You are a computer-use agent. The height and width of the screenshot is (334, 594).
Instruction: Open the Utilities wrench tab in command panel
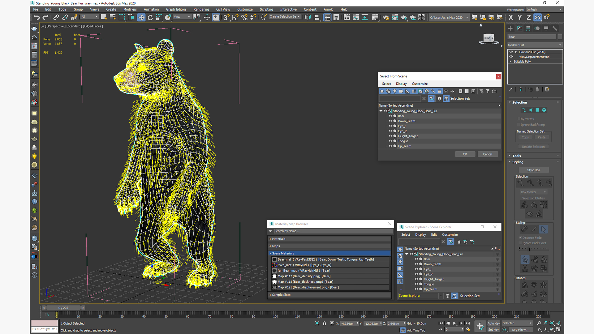(x=555, y=28)
